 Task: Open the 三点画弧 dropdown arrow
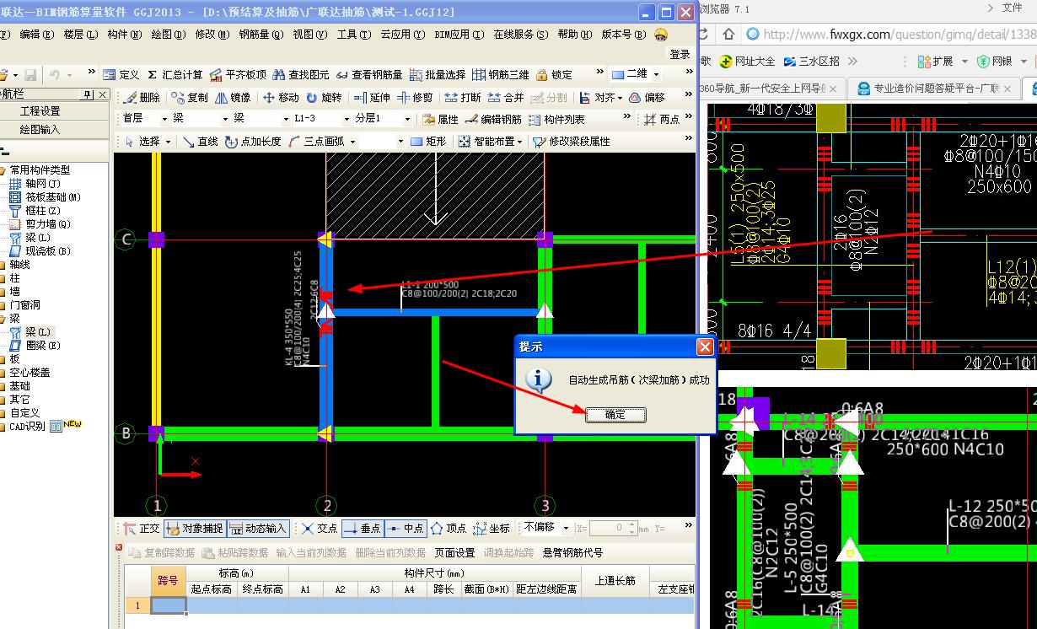coord(353,142)
